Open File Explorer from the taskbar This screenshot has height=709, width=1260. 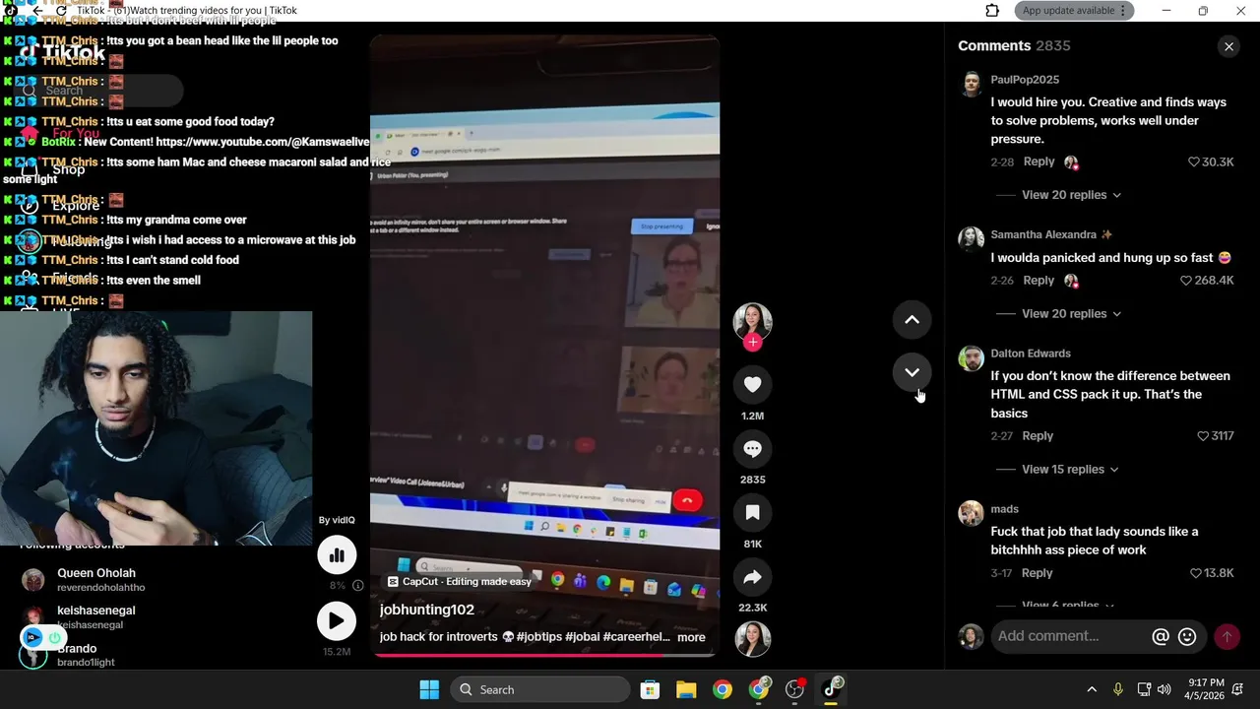pos(686,690)
